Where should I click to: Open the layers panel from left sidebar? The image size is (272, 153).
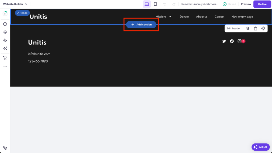(x=5, y=32)
